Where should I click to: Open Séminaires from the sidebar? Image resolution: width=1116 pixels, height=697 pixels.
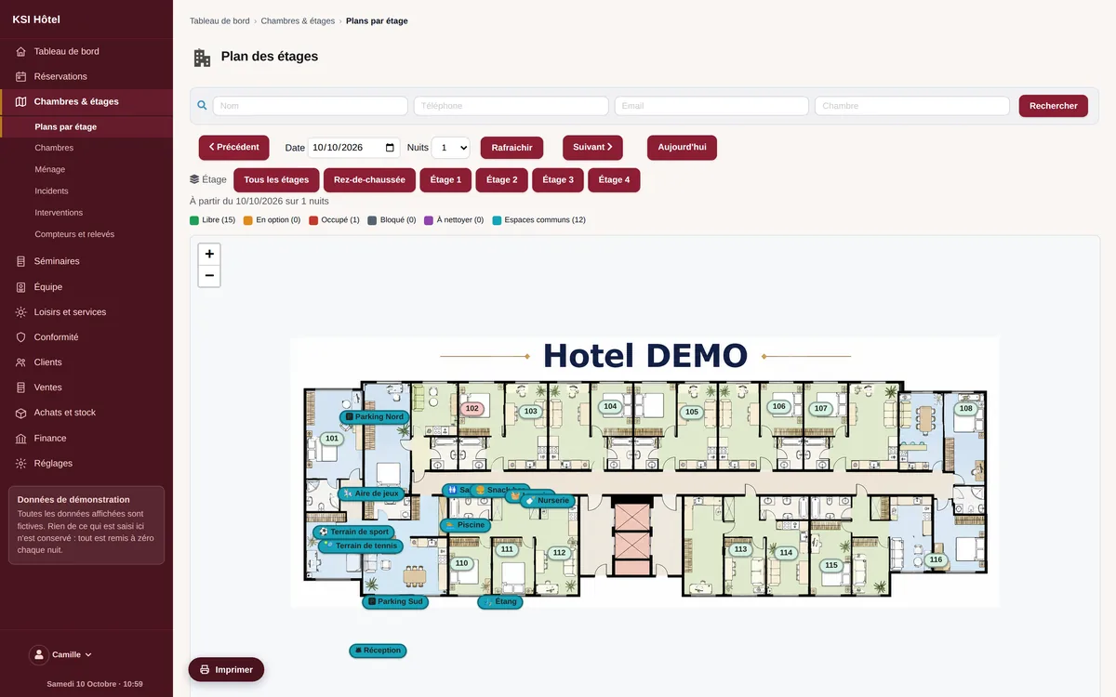tap(86, 261)
